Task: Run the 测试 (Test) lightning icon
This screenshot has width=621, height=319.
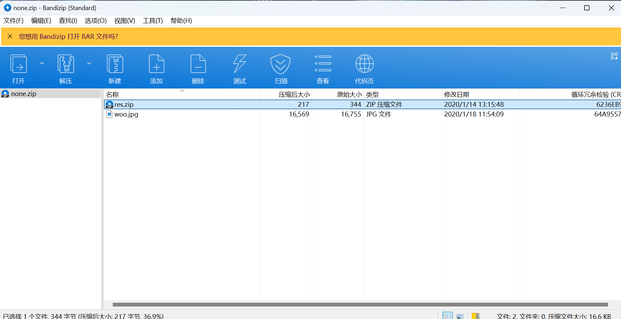Action: pos(240,64)
